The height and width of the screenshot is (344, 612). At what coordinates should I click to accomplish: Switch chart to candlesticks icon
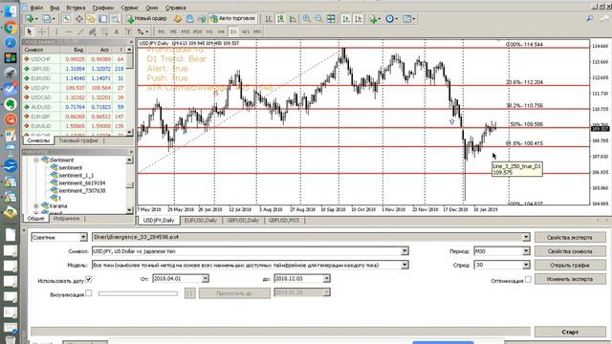(x=280, y=18)
